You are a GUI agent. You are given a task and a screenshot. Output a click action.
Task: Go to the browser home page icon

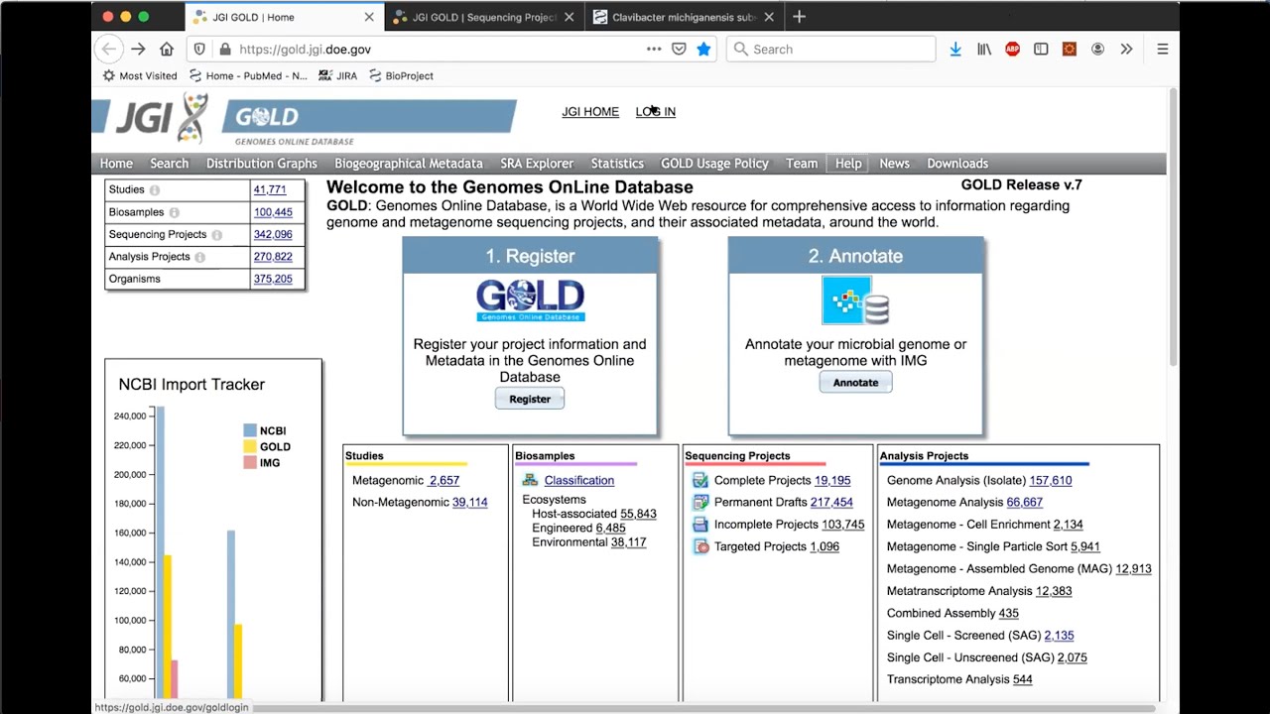click(x=167, y=49)
